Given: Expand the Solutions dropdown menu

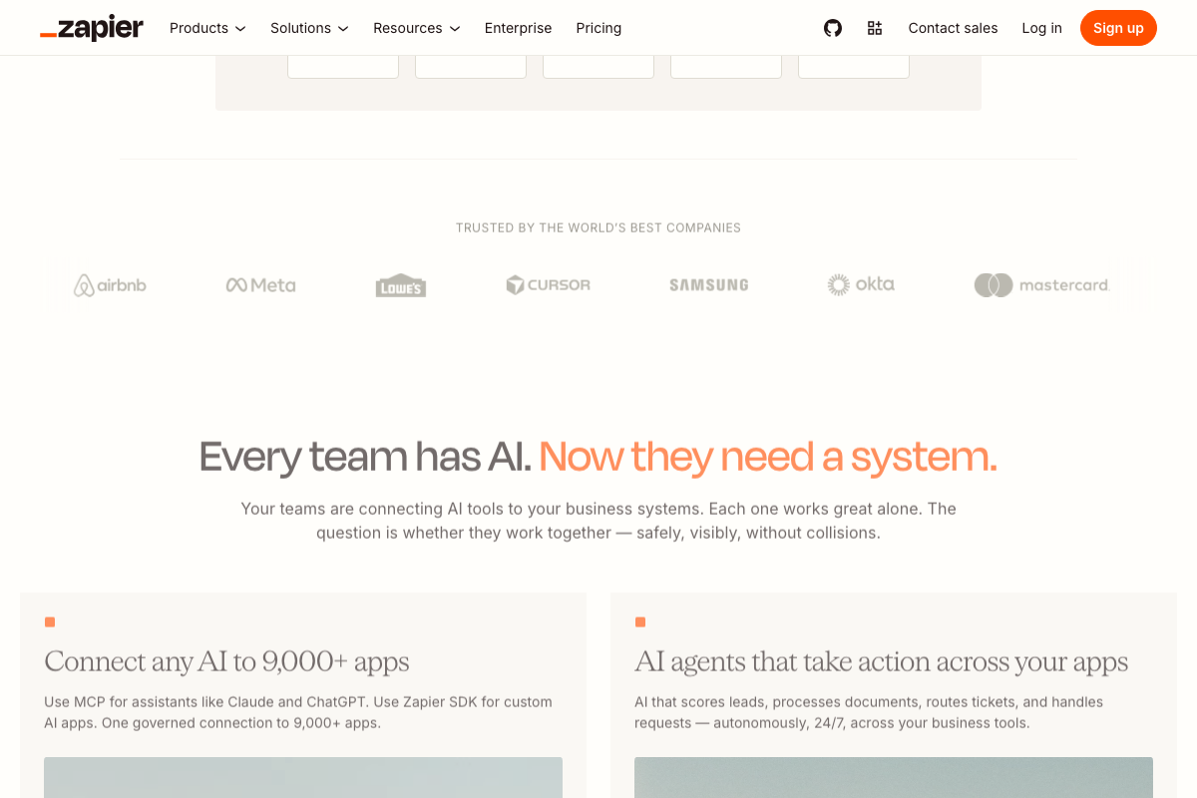Looking at the screenshot, I should [x=309, y=28].
